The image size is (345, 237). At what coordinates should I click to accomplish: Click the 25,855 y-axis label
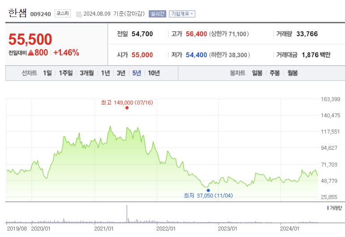pyautogui.click(x=329, y=197)
